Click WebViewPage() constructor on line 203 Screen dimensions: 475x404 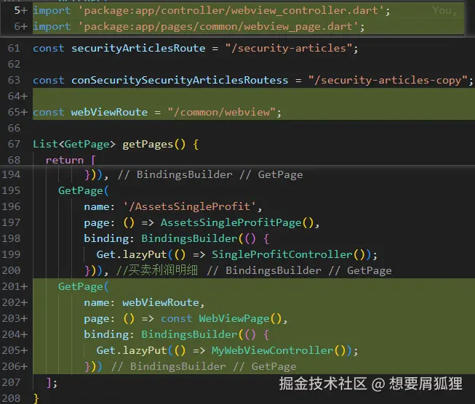tap(240, 319)
